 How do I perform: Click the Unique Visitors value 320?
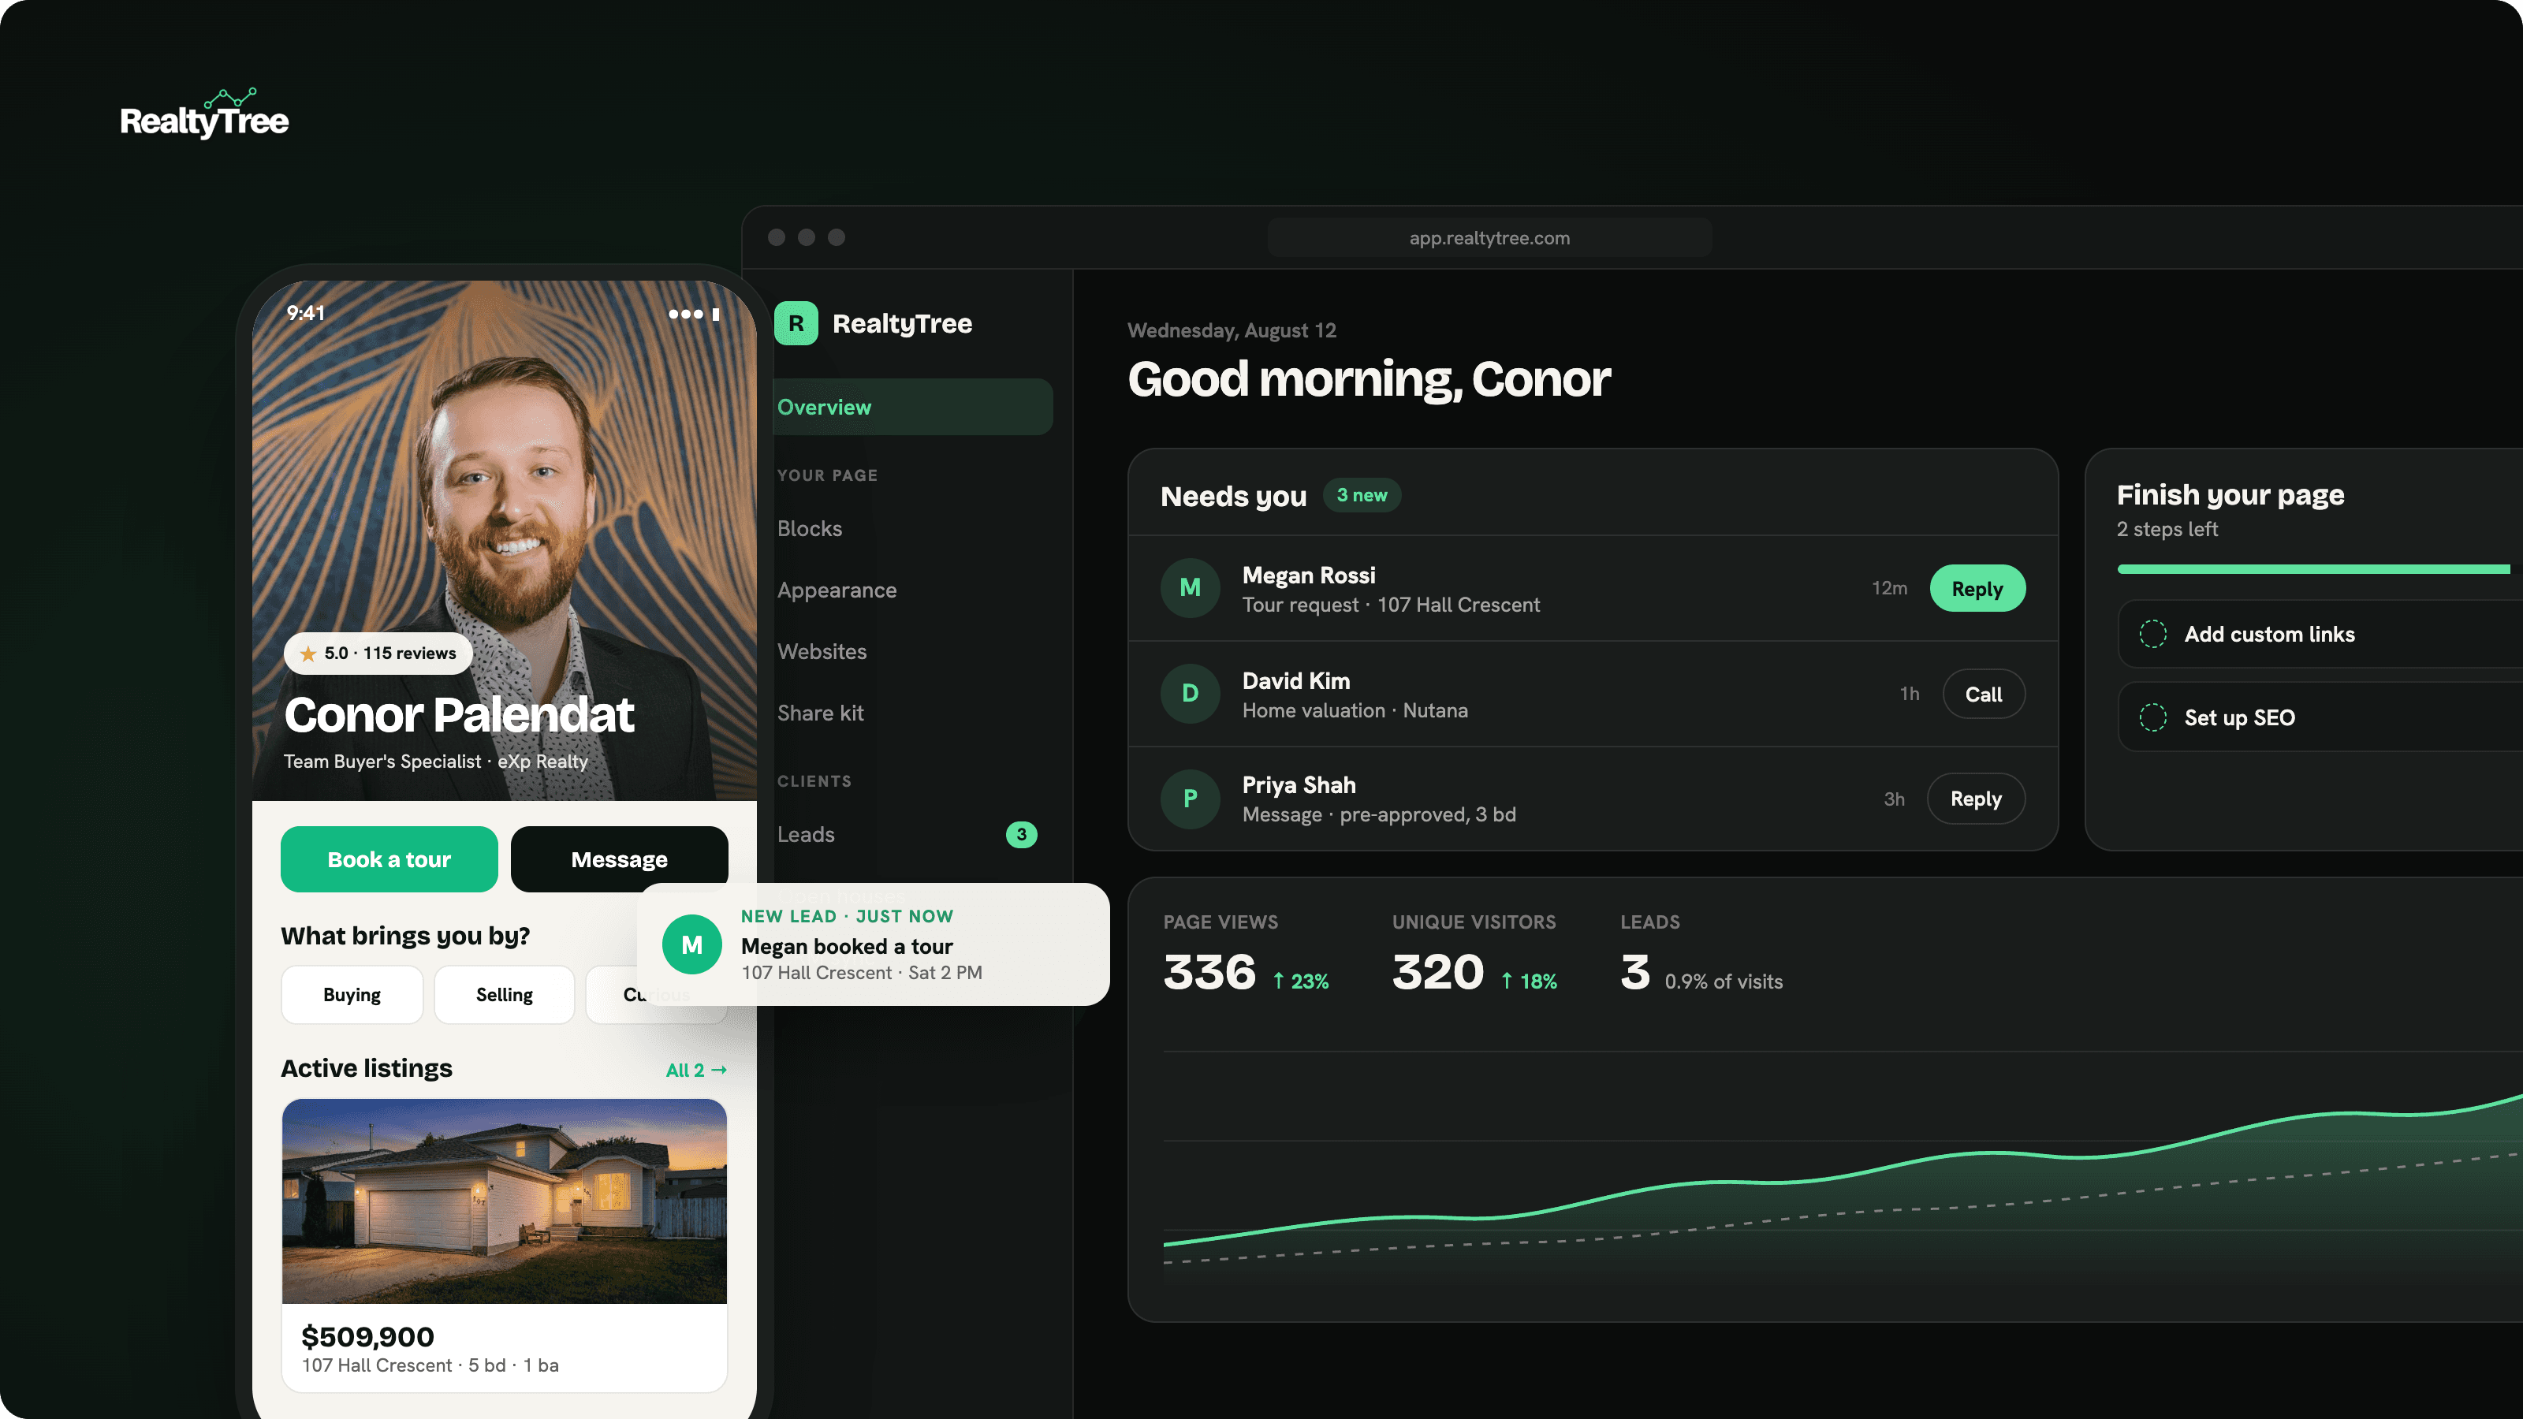point(1438,973)
